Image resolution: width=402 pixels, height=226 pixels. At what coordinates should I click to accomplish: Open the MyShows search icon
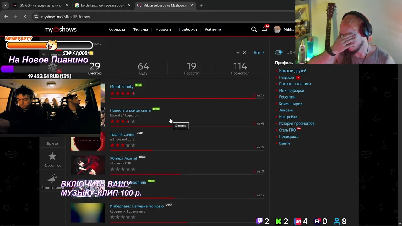pyautogui.click(x=254, y=29)
